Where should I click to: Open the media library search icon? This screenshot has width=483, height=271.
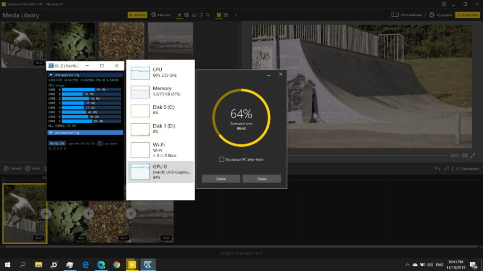click(x=208, y=15)
